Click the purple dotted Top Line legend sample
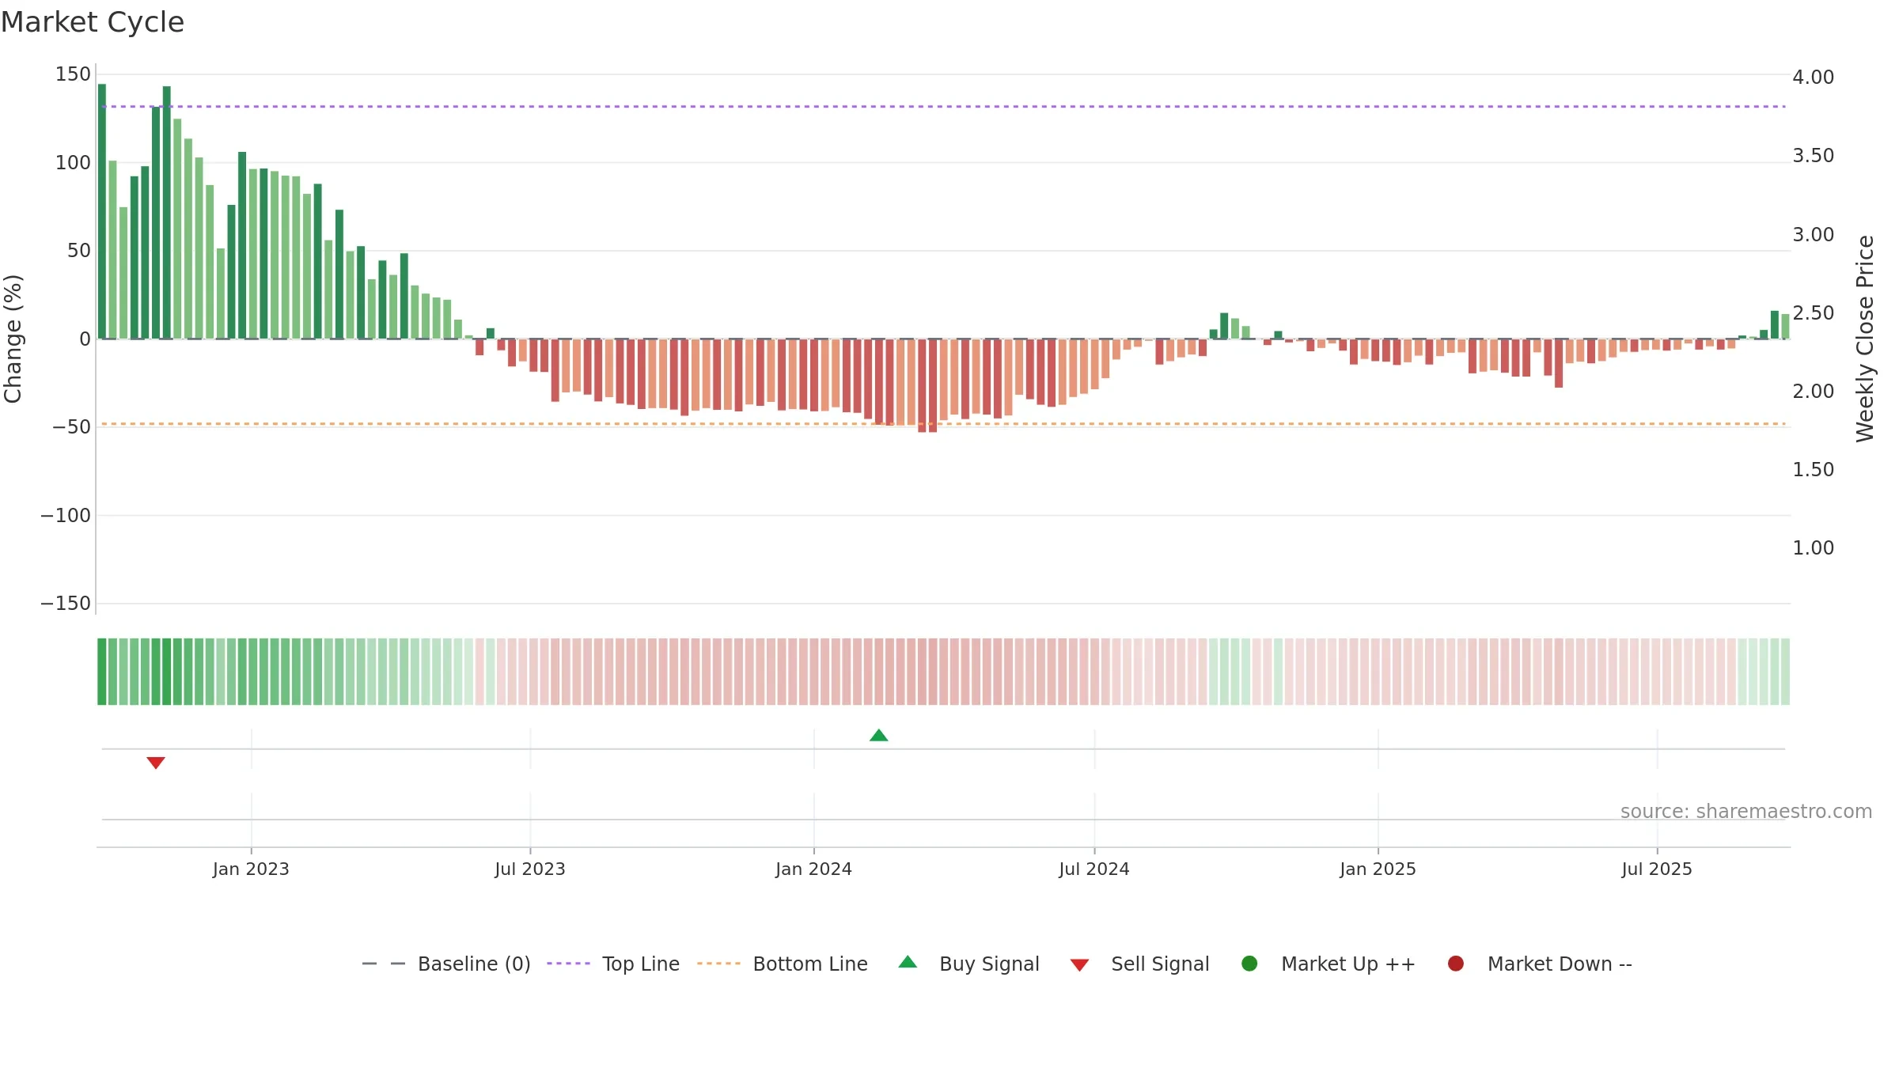This screenshot has width=1899, height=1068. [x=568, y=964]
